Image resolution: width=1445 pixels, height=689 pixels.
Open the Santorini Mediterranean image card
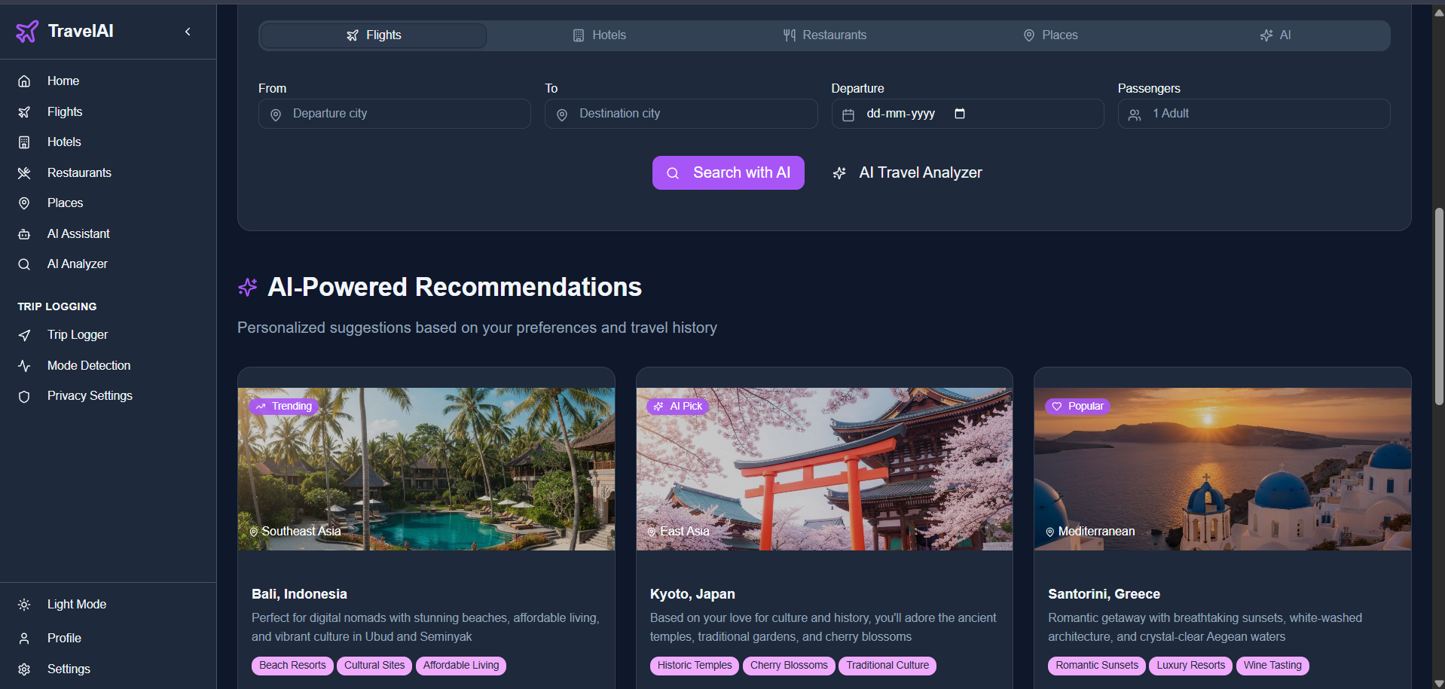pos(1223,469)
